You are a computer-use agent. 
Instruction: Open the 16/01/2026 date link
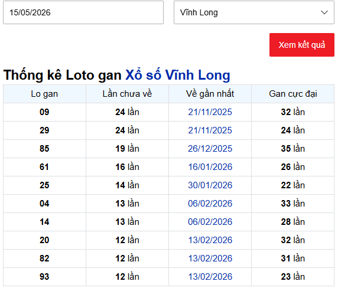point(210,167)
